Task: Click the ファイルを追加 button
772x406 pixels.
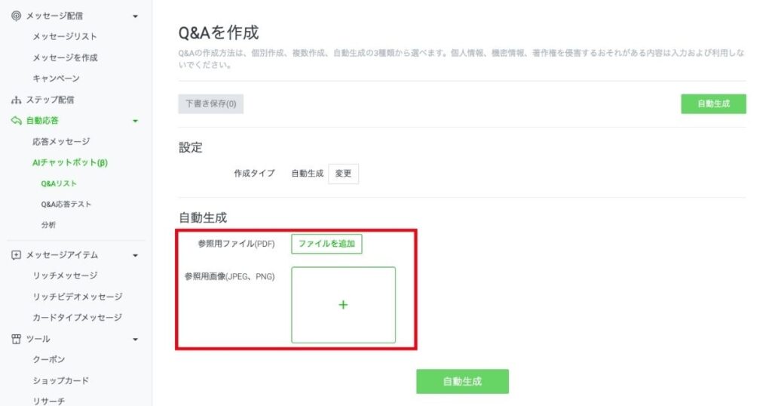Action: pyautogui.click(x=326, y=244)
